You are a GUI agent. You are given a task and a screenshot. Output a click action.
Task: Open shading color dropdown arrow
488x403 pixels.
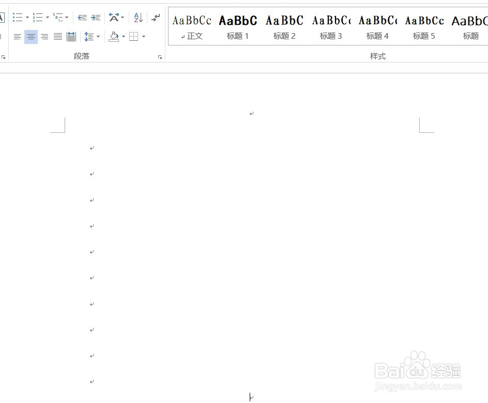coord(124,37)
